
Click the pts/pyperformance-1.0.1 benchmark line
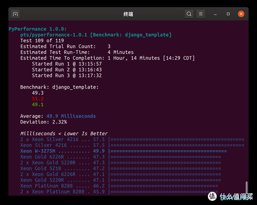tap(96, 35)
